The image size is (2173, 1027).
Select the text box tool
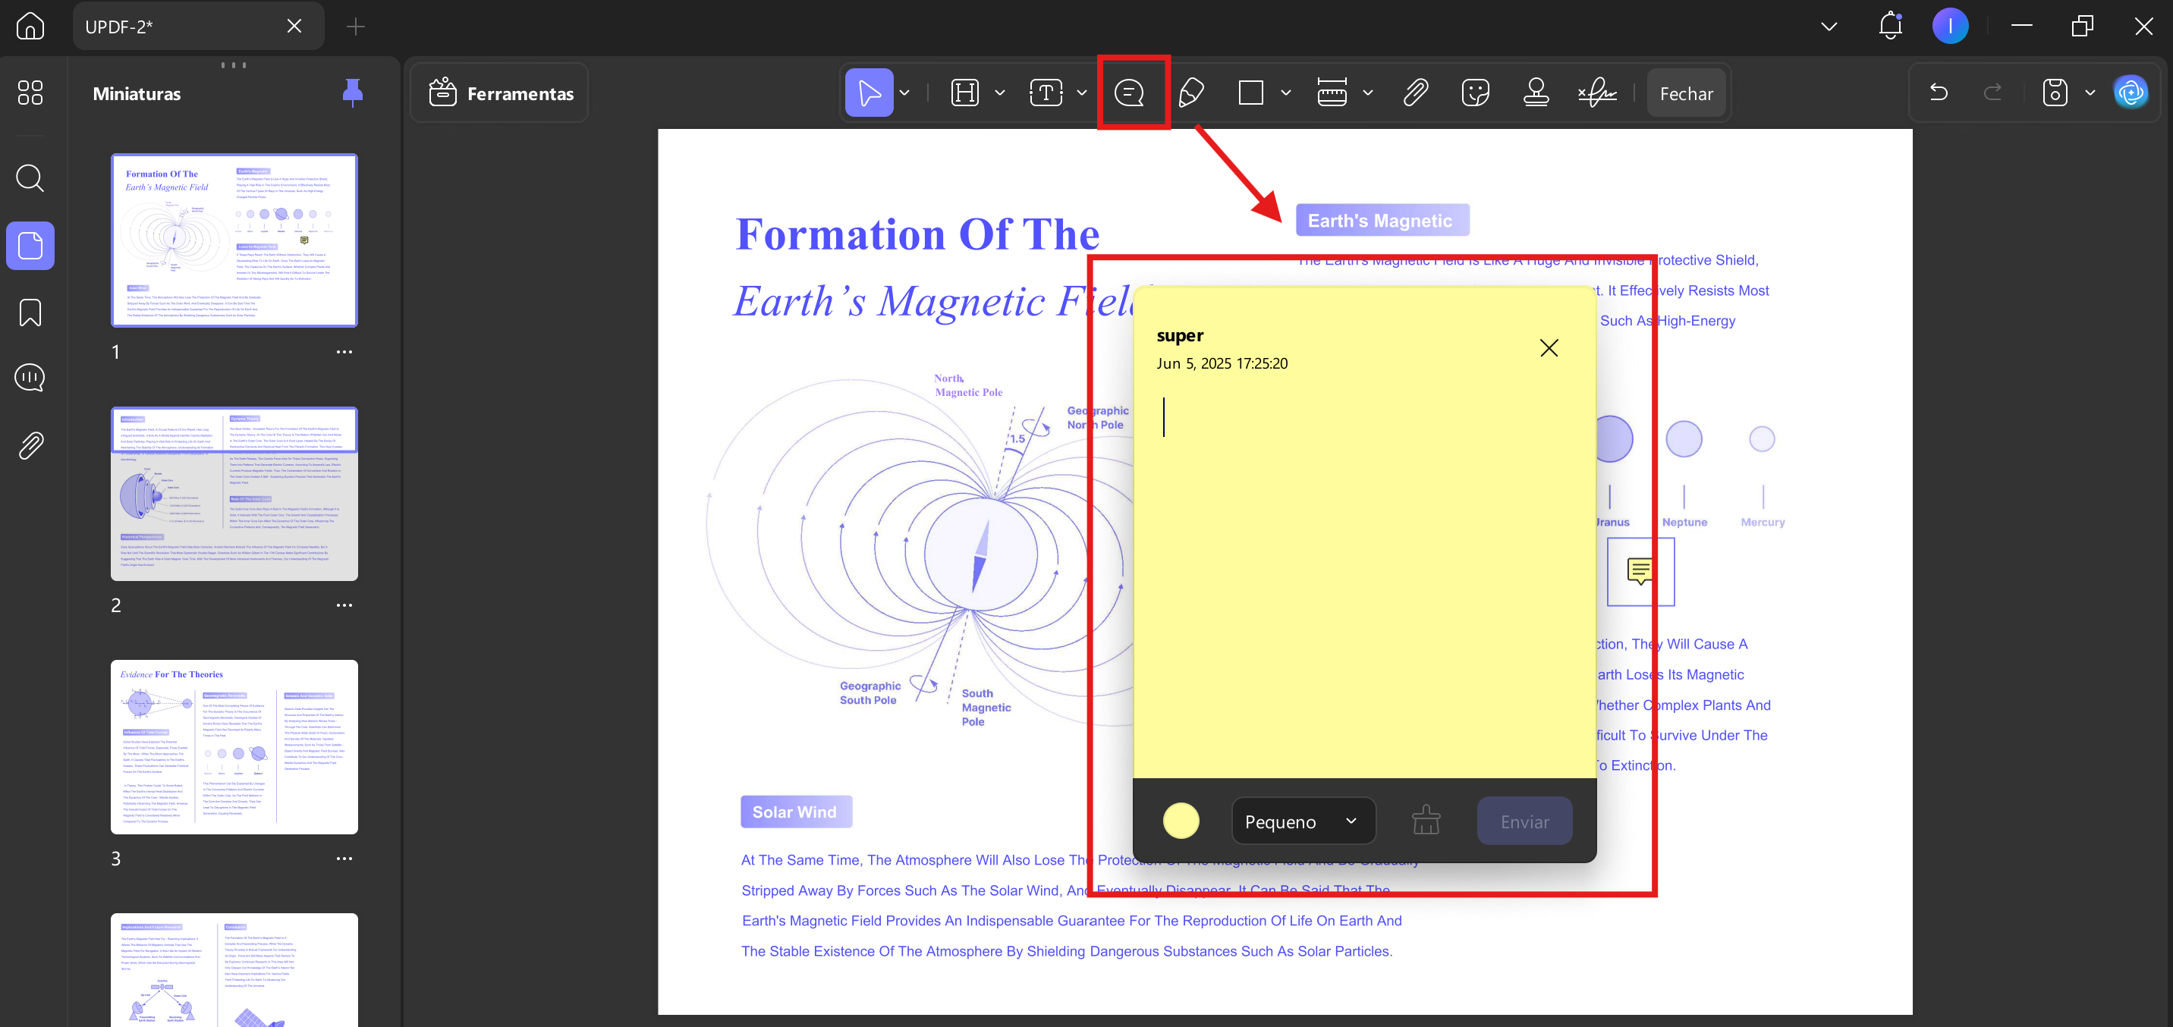tap(1046, 93)
